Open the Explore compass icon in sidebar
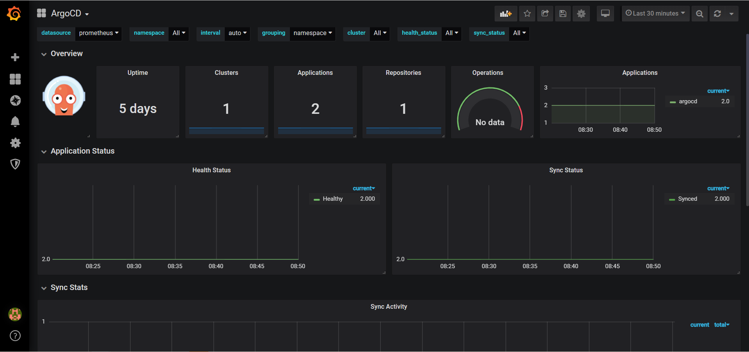Screen dimensions: 749x352 click(15, 101)
